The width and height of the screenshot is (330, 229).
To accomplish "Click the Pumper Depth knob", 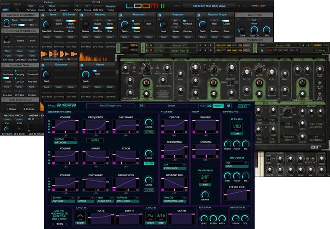I will [205, 195].
